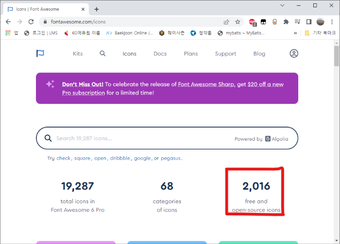Open the Docs nav item

point(160,53)
